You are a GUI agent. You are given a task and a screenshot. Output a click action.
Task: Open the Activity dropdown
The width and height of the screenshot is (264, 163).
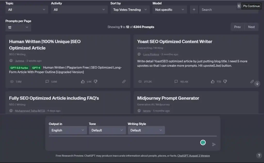79,10
